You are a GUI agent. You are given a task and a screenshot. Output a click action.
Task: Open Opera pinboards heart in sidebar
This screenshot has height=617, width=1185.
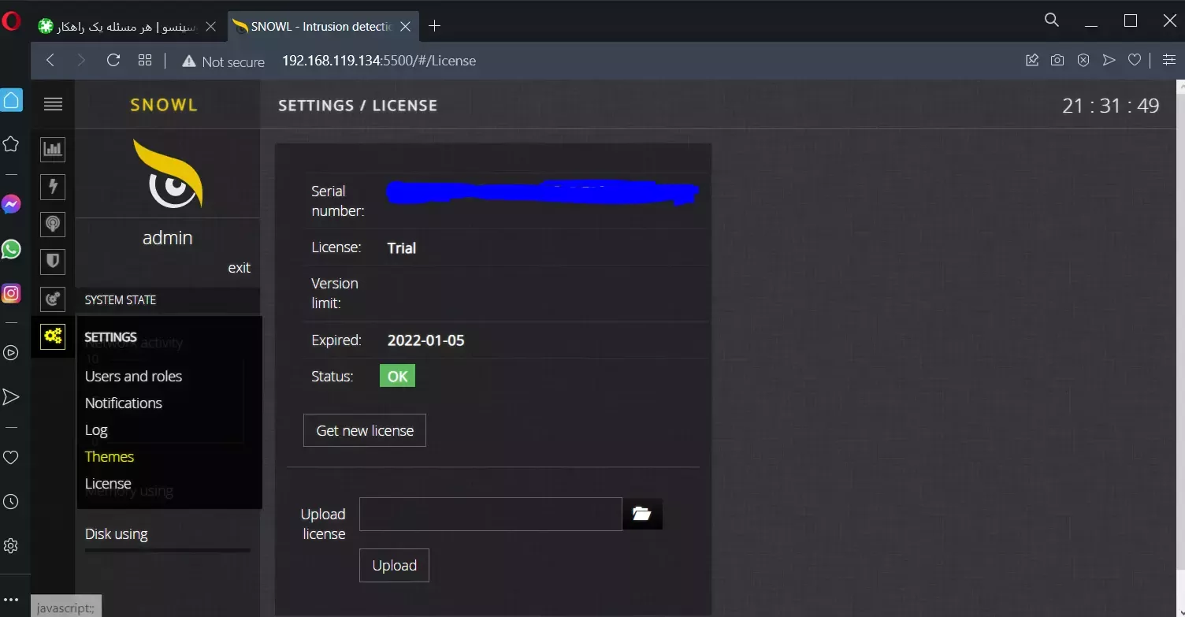click(11, 457)
